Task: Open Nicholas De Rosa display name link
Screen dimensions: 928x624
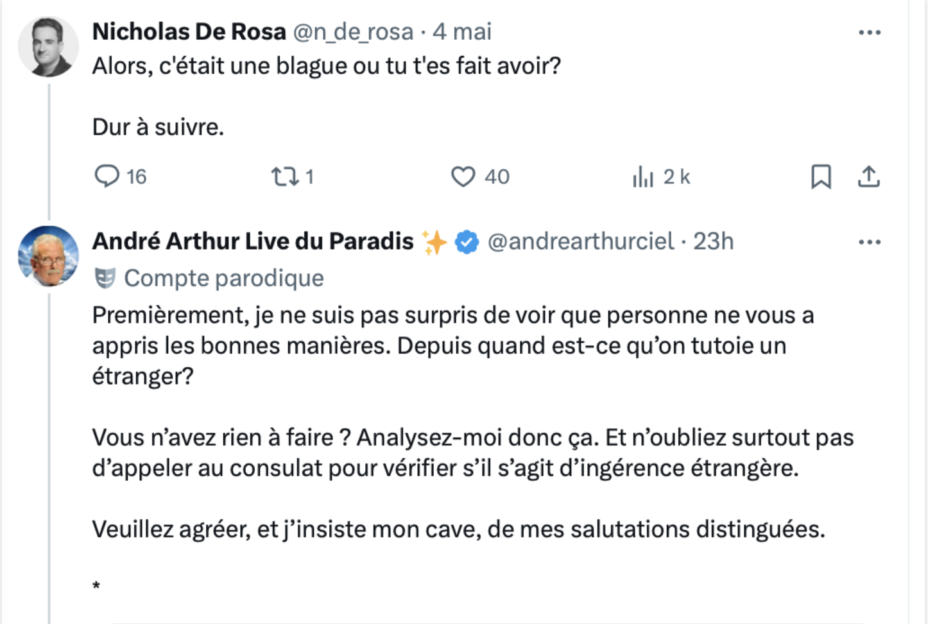Action: coord(189,31)
